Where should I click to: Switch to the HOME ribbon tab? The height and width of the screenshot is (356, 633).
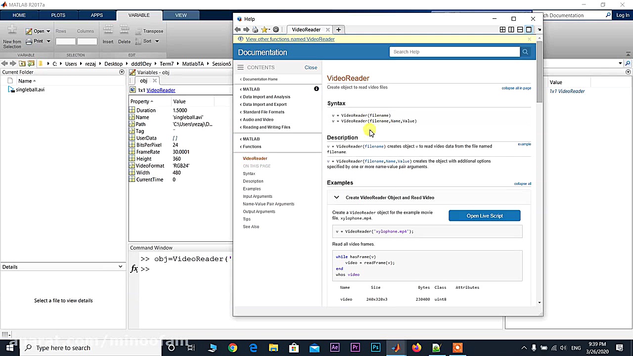click(19, 15)
